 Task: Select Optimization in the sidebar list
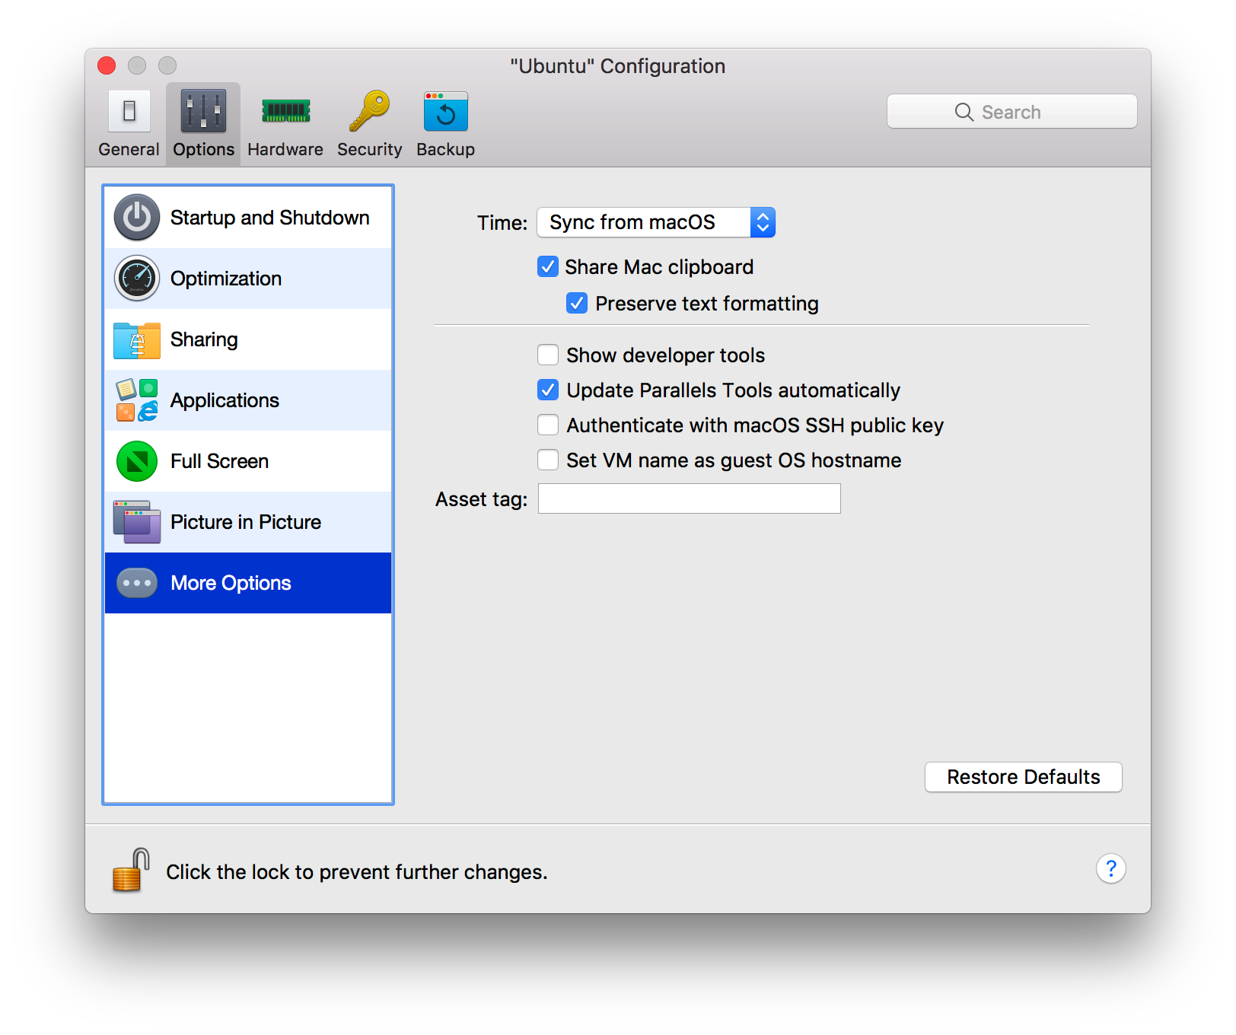(x=248, y=279)
